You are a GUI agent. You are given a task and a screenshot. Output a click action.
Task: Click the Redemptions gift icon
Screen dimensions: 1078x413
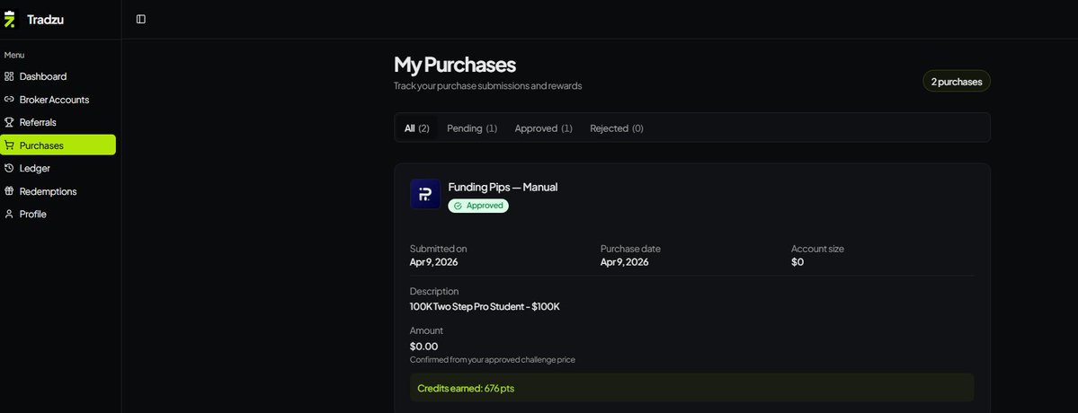pyautogui.click(x=9, y=191)
